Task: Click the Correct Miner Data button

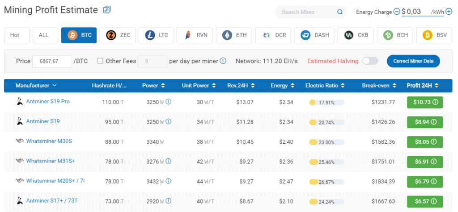Action: (x=413, y=61)
